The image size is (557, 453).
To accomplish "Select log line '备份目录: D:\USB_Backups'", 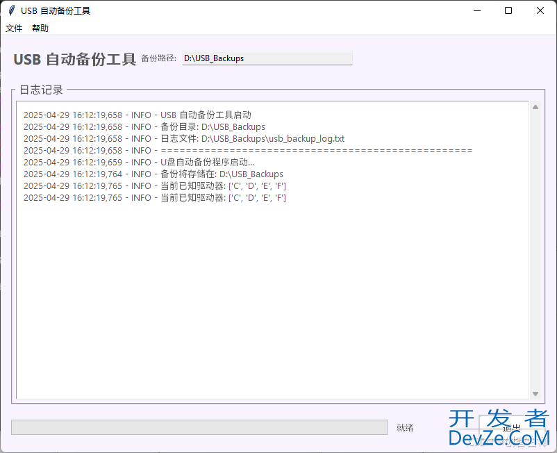I will point(144,127).
